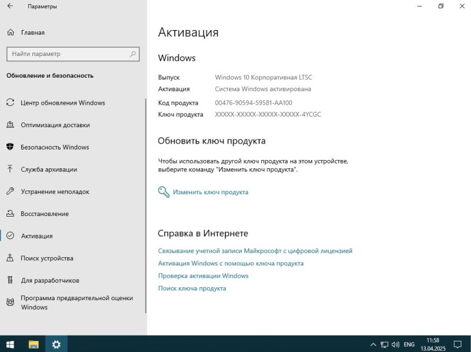Click the 'Обновление и безопасность' heading
This screenshot has width=471, height=352.
(x=50, y=76)
